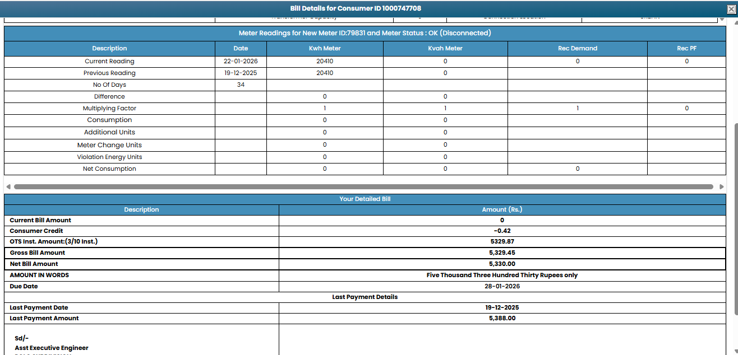Screen dimensions: 738x355
Task: Close the Bill Details dialog
Action: click(731, 9)
